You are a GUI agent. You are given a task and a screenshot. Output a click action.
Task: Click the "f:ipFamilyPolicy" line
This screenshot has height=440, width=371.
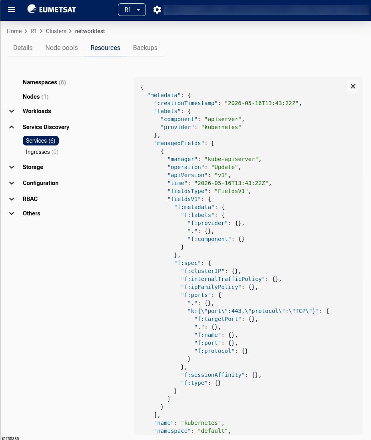tap(219, 287)
